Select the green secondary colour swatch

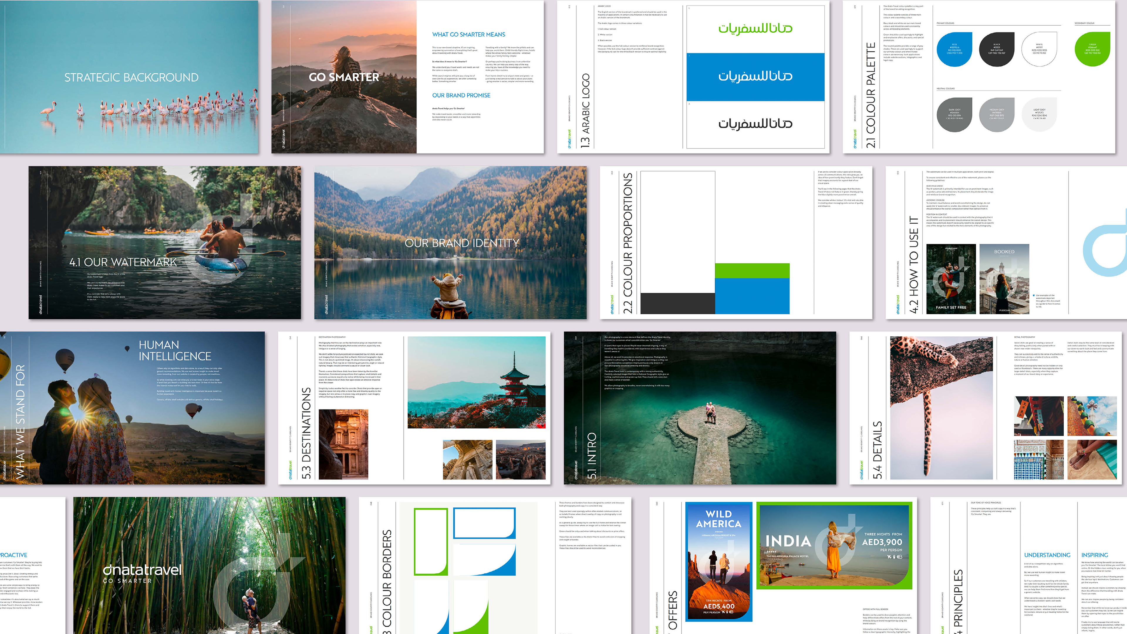point(1092,49)
